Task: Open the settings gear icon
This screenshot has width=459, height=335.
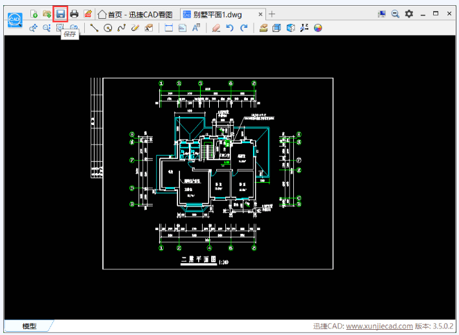Action: [409, 14]
